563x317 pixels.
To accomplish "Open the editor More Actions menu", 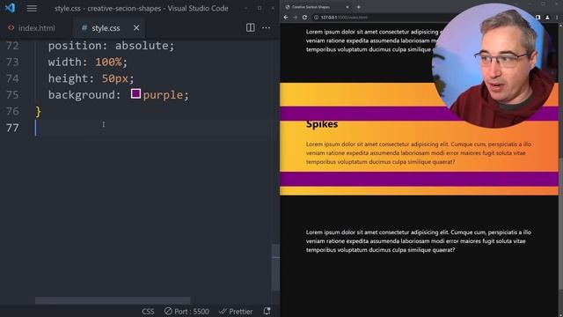I will click(x=266, y=27).
